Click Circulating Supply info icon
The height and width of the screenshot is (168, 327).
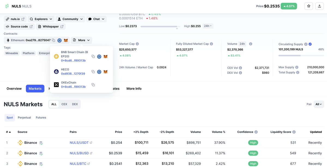[306, 44]
